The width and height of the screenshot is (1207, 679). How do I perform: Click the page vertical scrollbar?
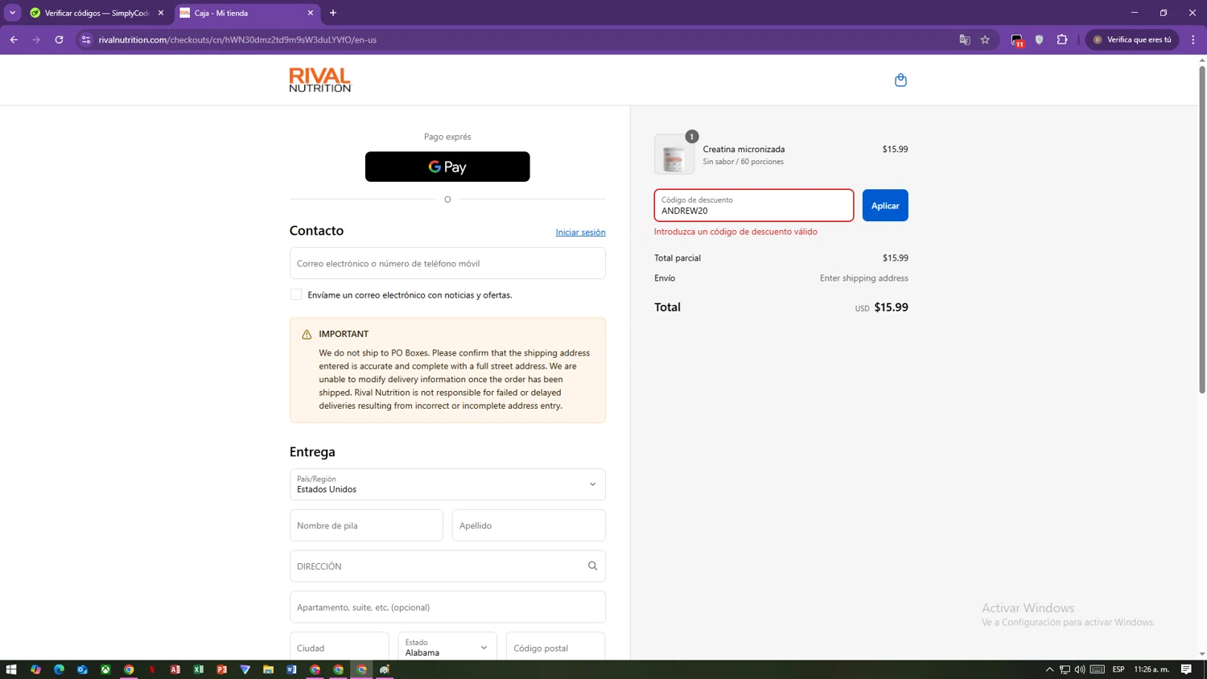pos(1202,229)
